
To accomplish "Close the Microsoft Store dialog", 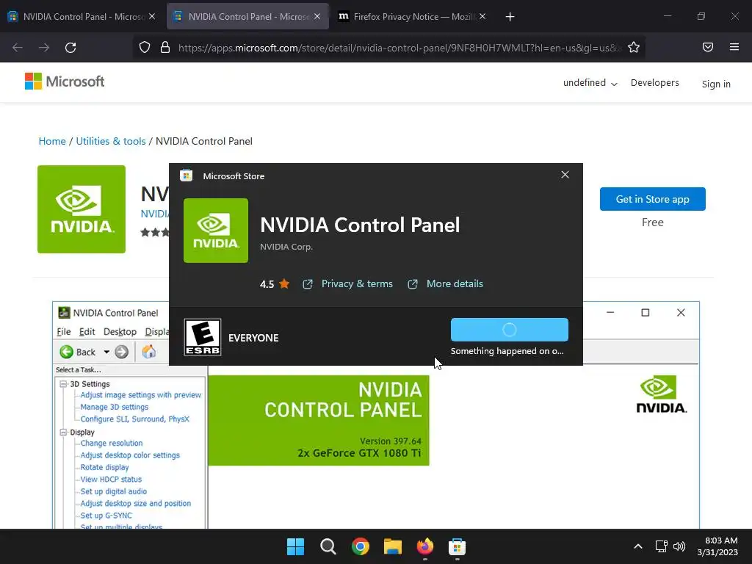I will [565, 175].
